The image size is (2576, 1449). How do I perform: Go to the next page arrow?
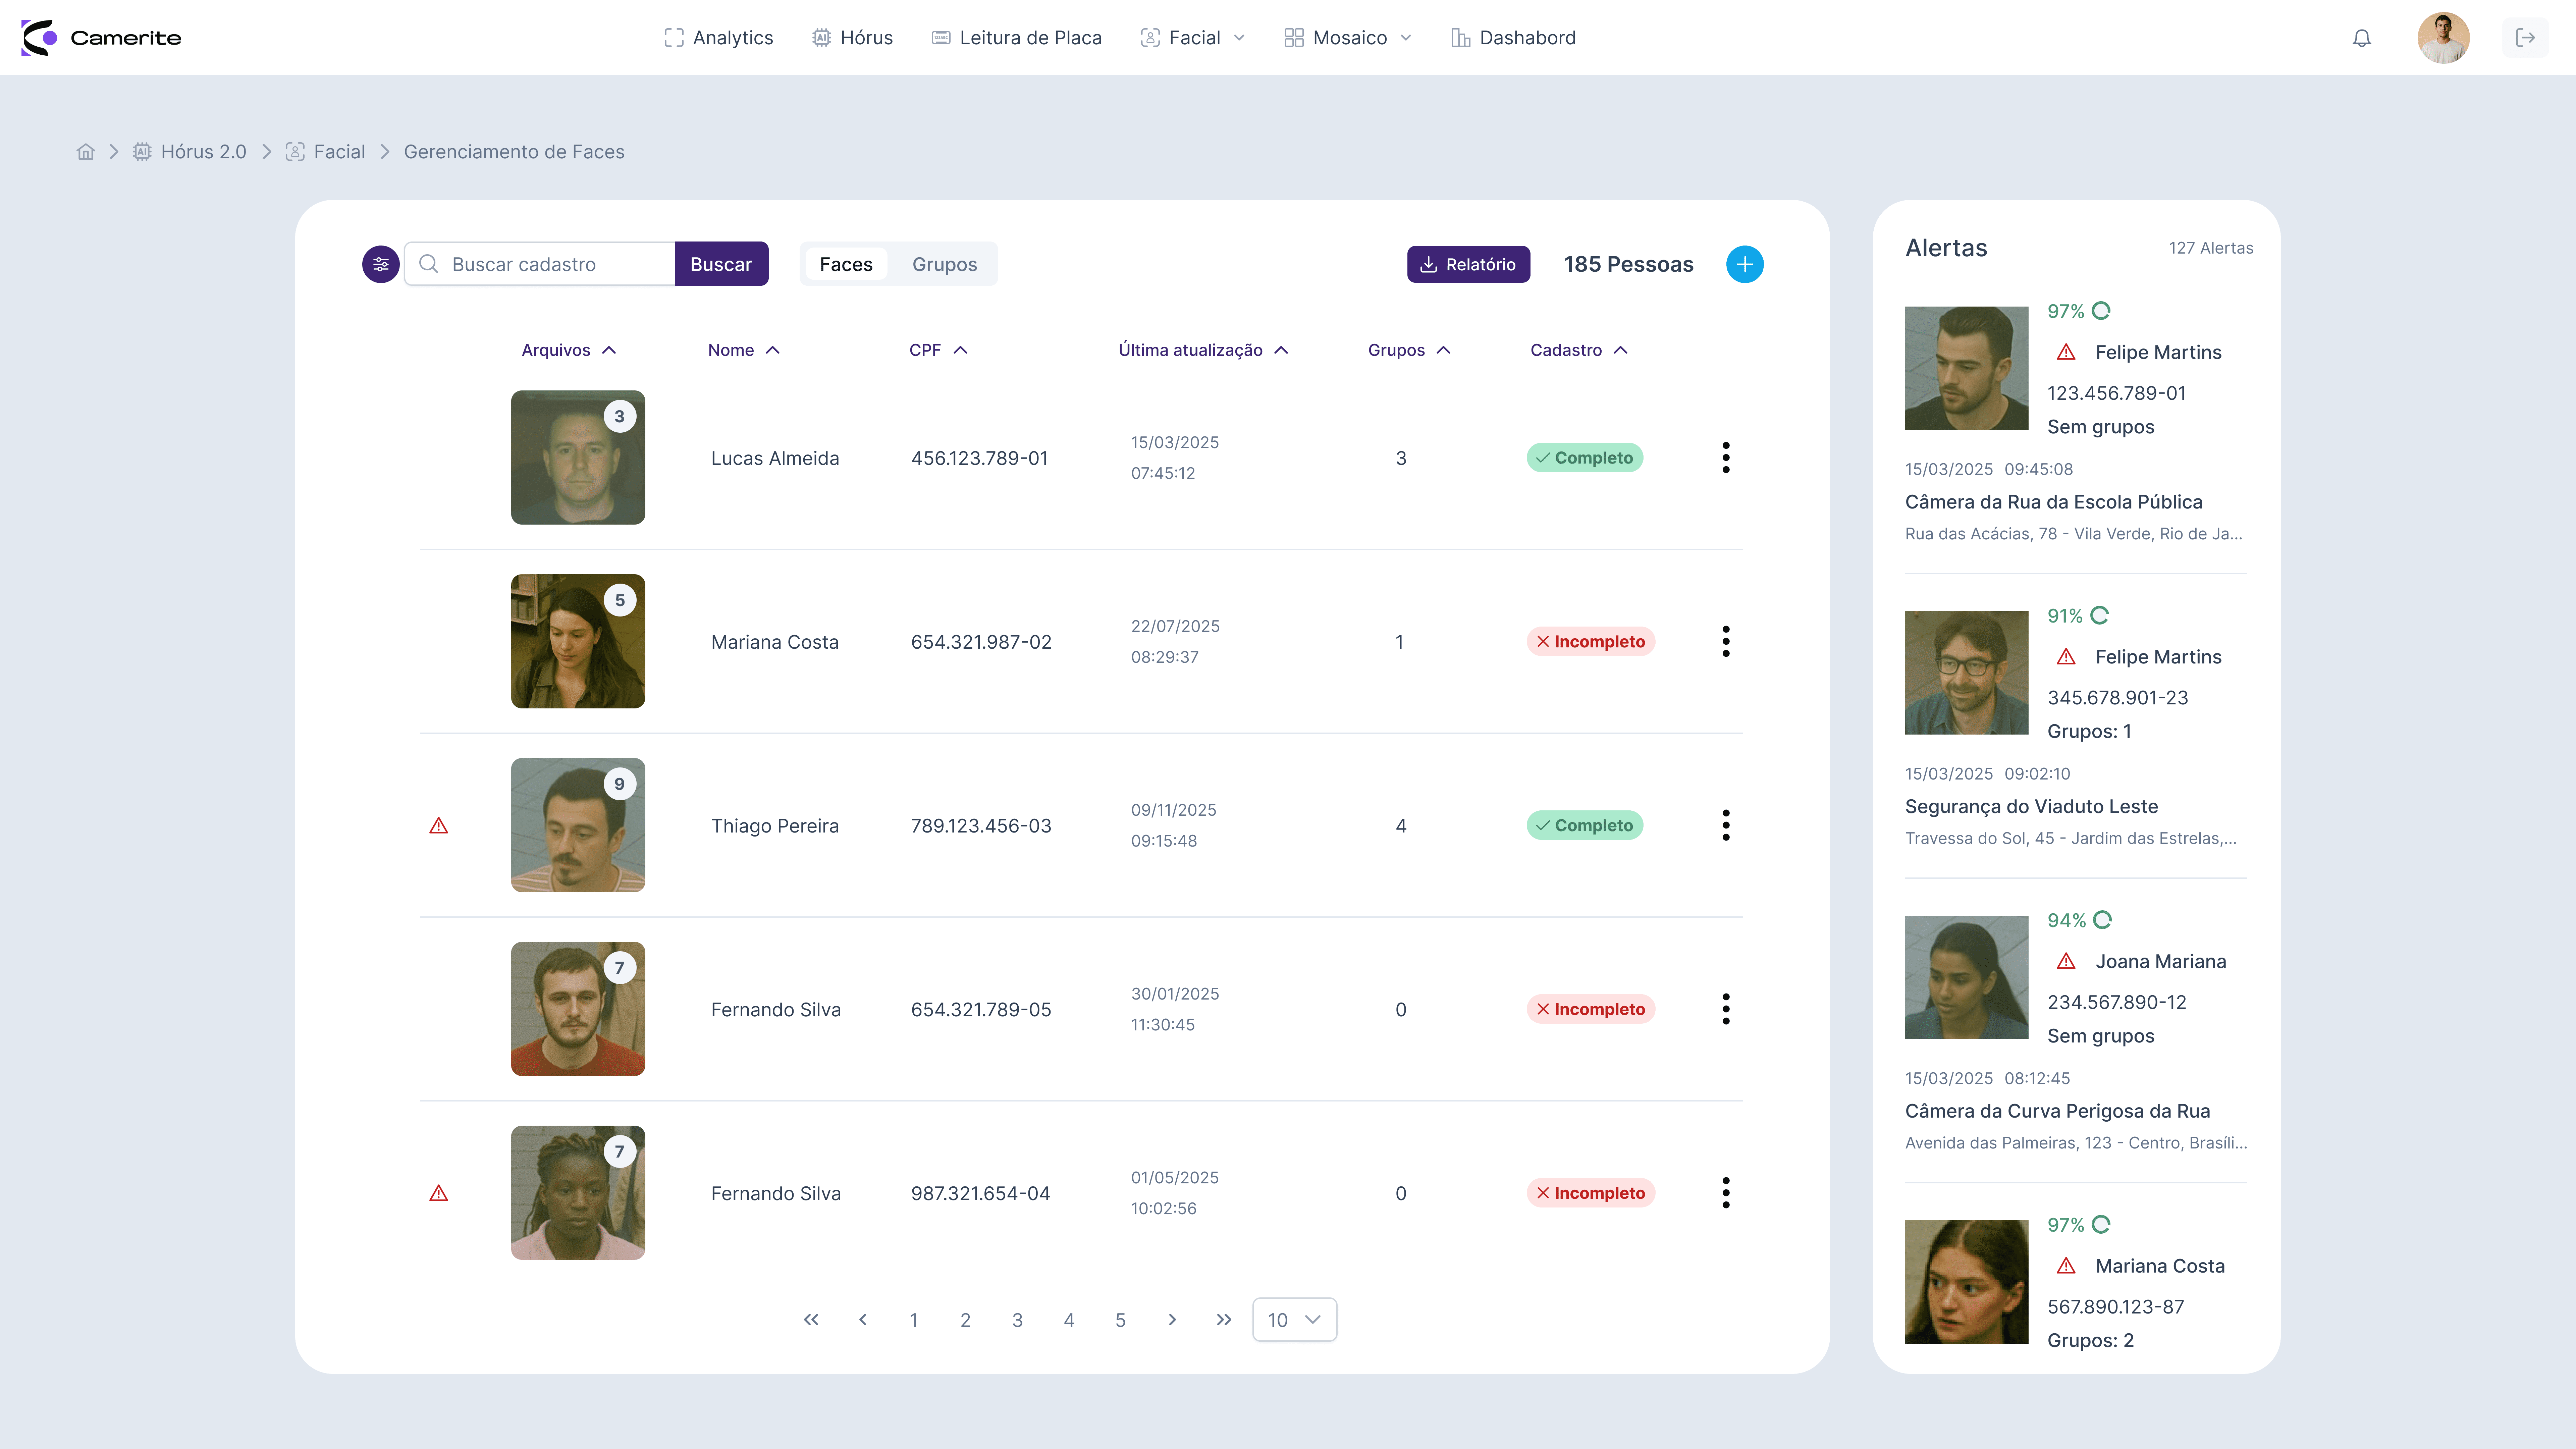(x=1172, y=1320)
